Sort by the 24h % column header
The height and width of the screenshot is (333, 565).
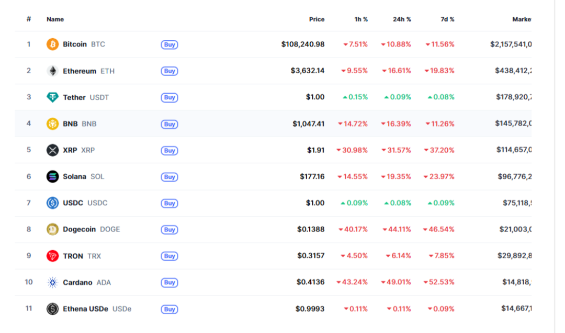click(x=402, y=19)
